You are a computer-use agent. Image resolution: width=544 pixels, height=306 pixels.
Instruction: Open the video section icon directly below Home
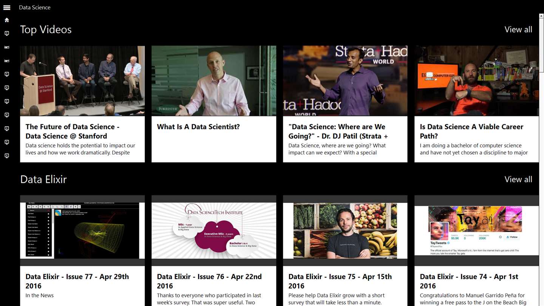7,34
